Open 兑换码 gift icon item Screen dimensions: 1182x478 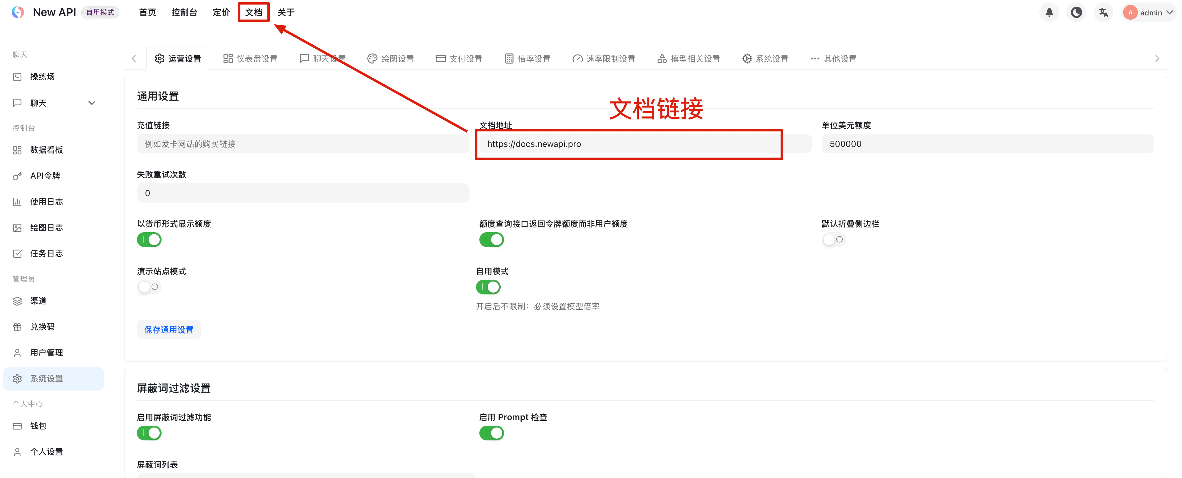42,327
